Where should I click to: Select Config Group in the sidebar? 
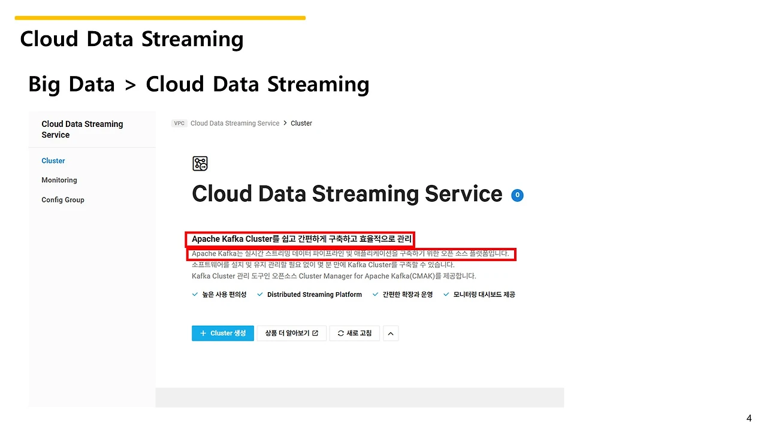(x=63, y=200)
